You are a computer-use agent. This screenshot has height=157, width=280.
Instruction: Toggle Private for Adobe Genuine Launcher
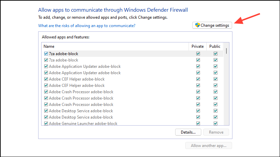point(198,124)
